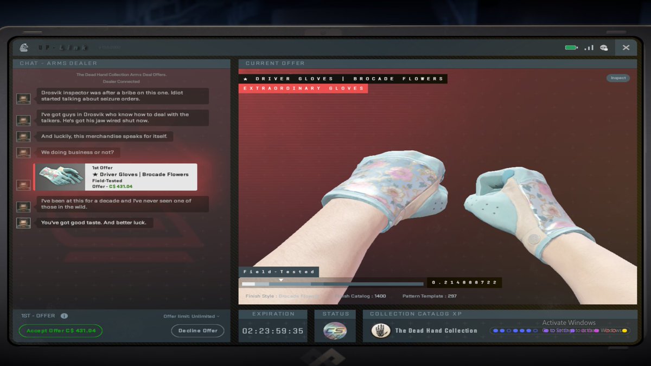The image size is (651, 366).
Task: Click the 'You've got good taste' message
Action: pos(95,222)
